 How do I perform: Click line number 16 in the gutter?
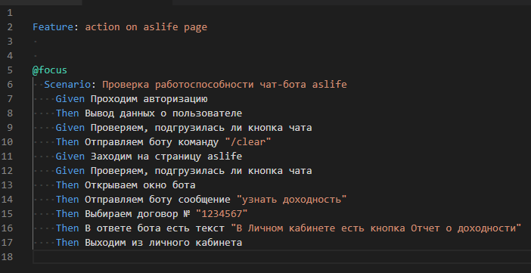[7, 228]
